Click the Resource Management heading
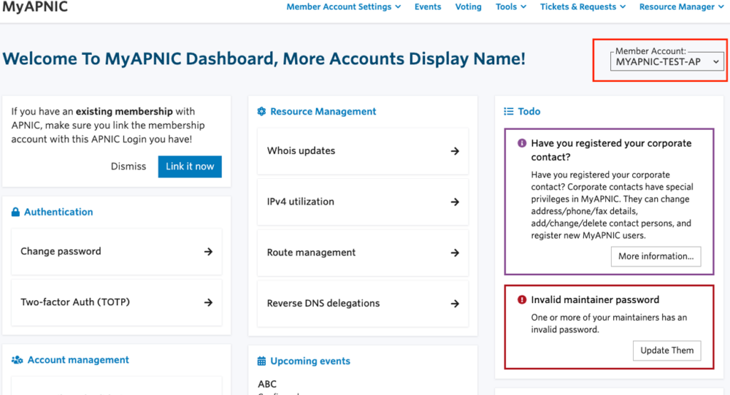 pyautogui.click(x=323, y=111)
